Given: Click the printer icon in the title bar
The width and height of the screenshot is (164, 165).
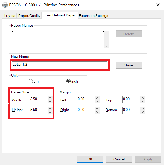Looking at the screenshot, I should 5,5.
